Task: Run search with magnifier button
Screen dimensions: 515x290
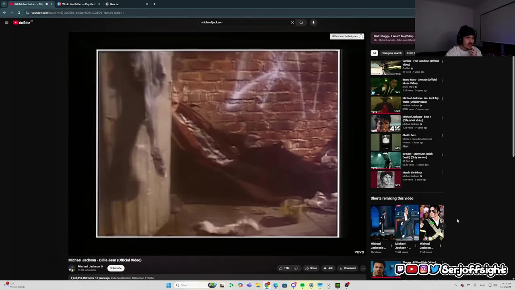Action: click(301, 23)
